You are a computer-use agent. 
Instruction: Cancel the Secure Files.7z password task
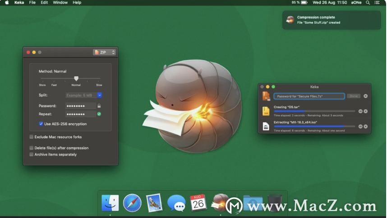pyautogui.click(x=365, y=96)
